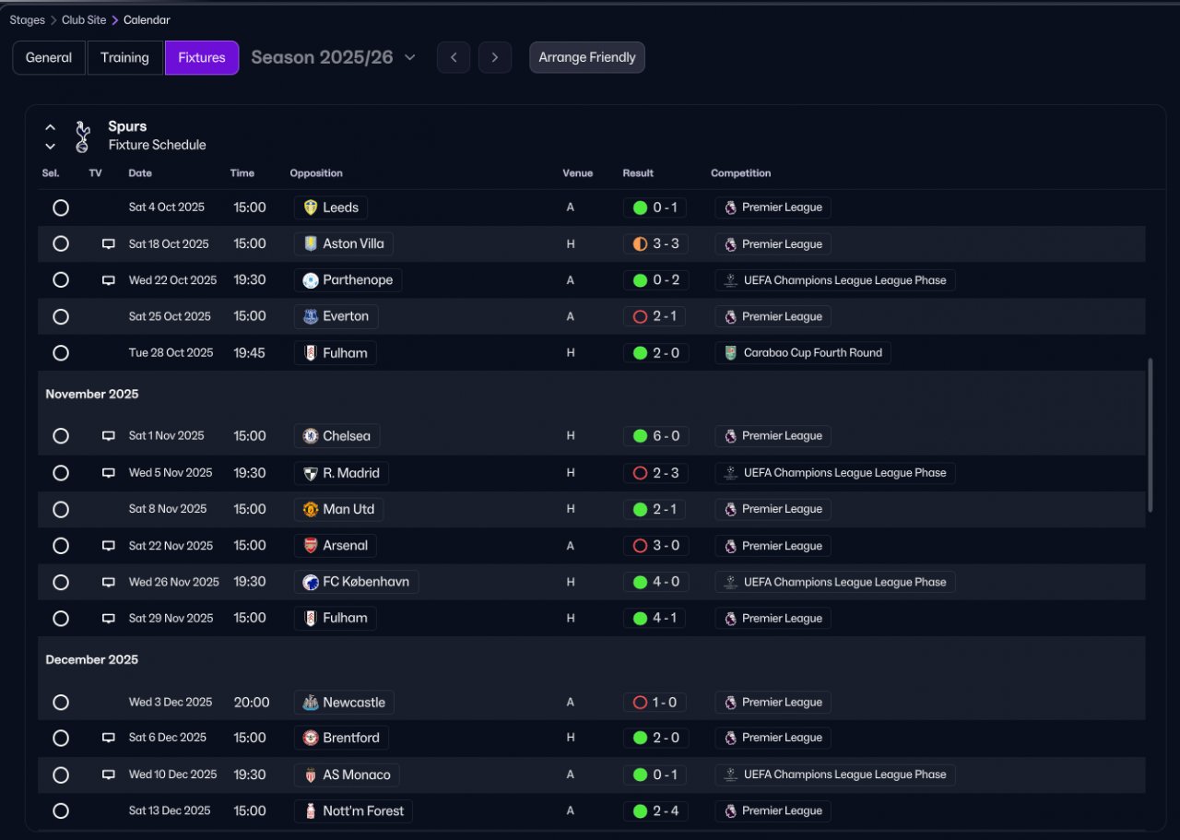This screenshot has width=1180, height=840.
Task: Select the radio button for the Nott'm Forest fixture
Action: click(61, 811)
